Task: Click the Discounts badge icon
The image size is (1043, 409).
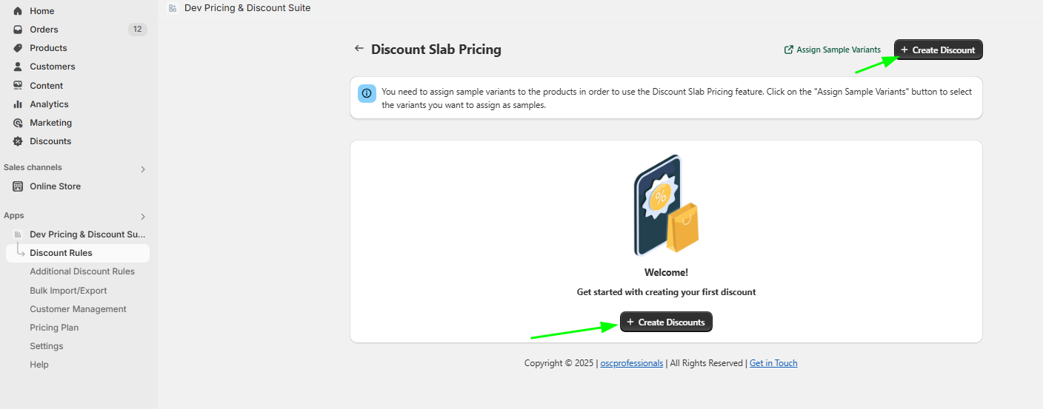Action: click(x=18, y=141)
